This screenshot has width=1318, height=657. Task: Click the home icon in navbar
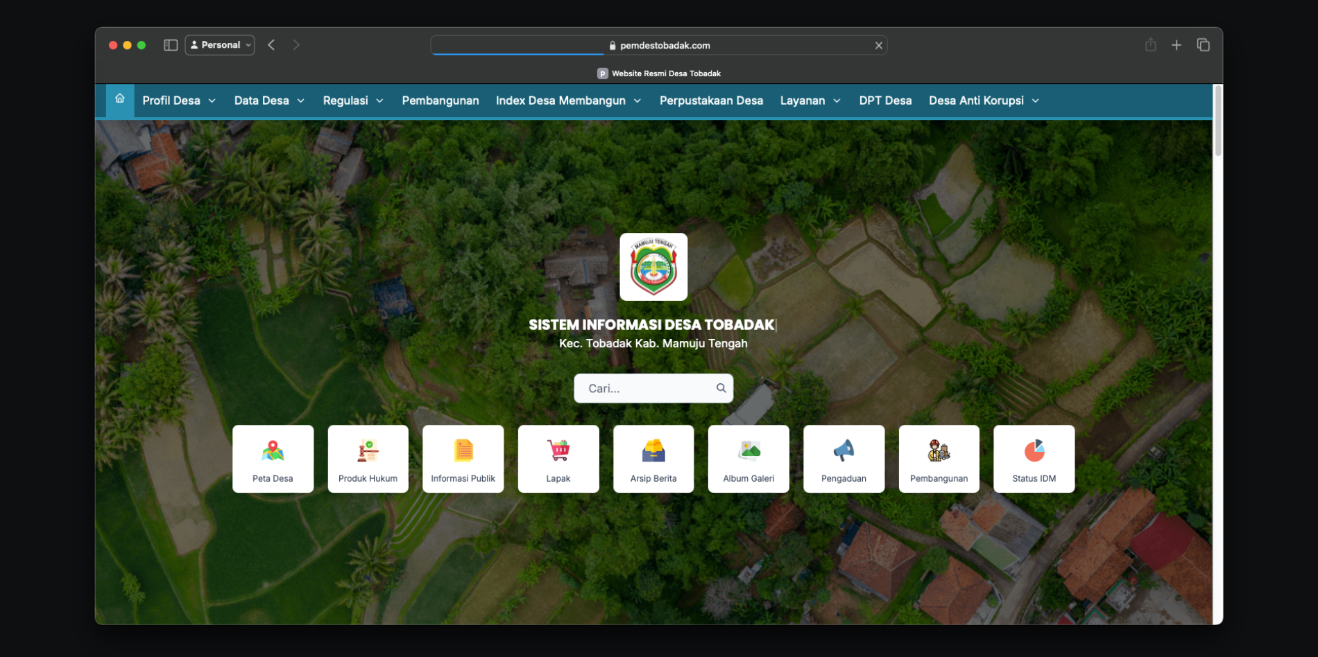tap(120, 99)
